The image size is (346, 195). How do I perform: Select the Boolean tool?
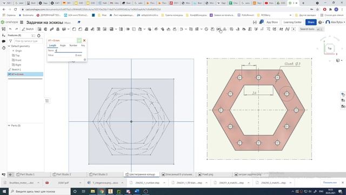point(128,29)
